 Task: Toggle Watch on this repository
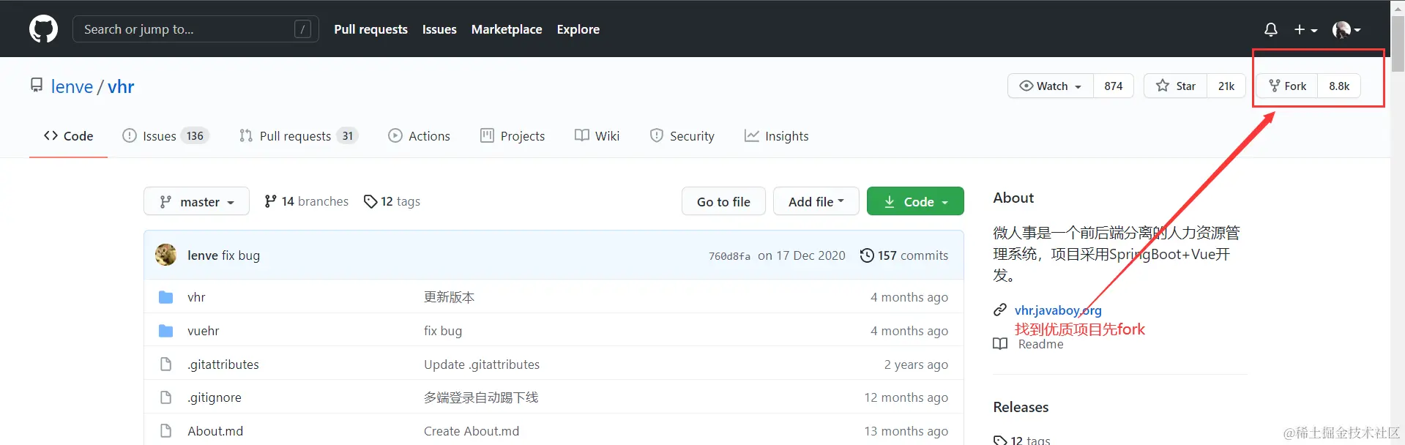(1051, 86)
